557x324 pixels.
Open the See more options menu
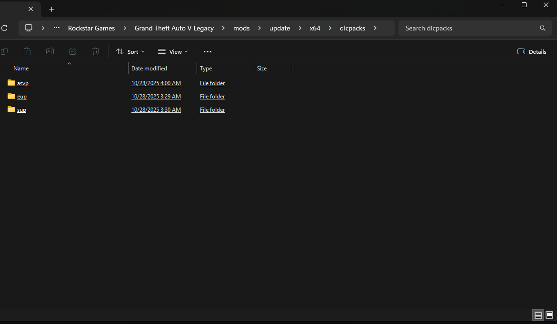[208, 52]
